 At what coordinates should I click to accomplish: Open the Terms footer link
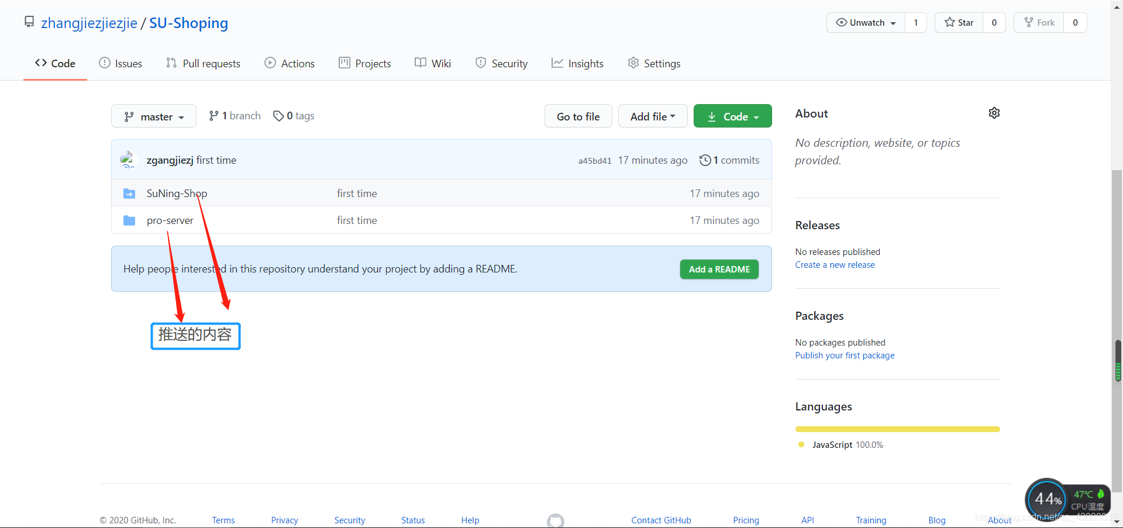coord(223,520)
